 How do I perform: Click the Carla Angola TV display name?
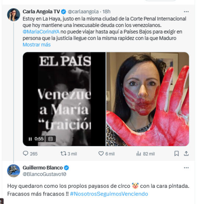(x=41, y=11)
